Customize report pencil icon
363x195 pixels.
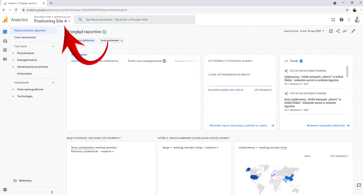[353, 31]
